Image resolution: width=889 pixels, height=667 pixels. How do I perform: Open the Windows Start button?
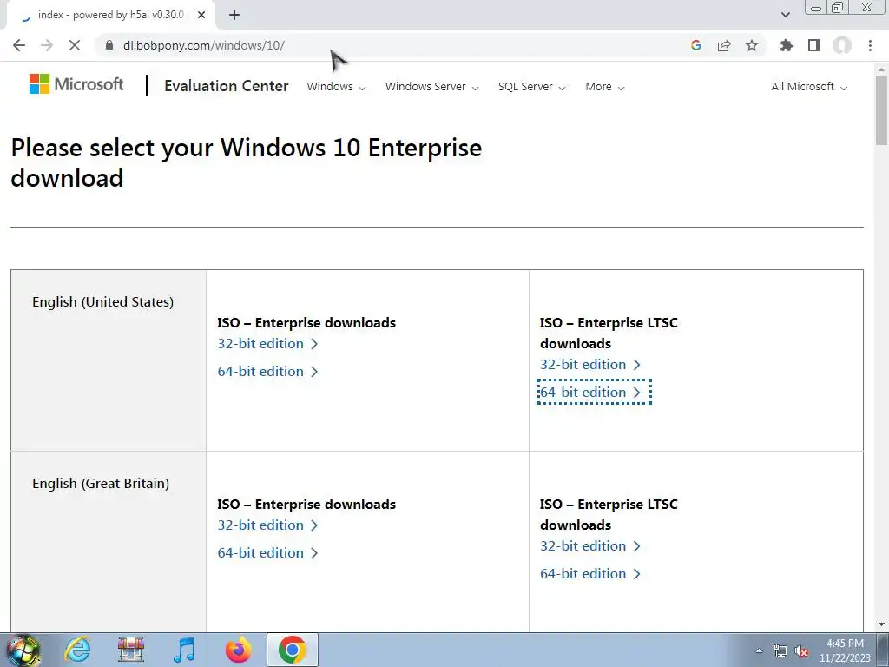click(x=22, y=650)
